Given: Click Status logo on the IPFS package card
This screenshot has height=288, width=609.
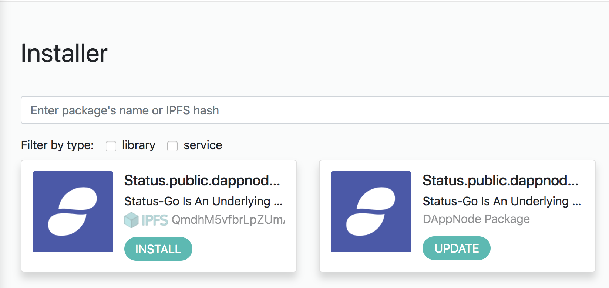Looking at the screenshot, I should click(x=73, y=212).
